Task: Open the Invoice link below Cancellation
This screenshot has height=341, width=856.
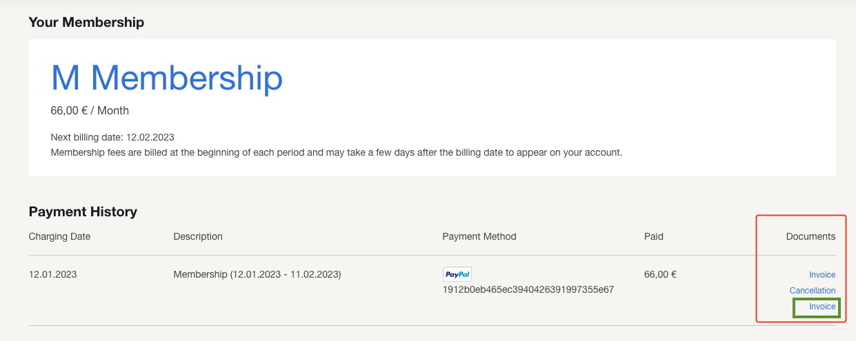Action: tap(822, 307)
